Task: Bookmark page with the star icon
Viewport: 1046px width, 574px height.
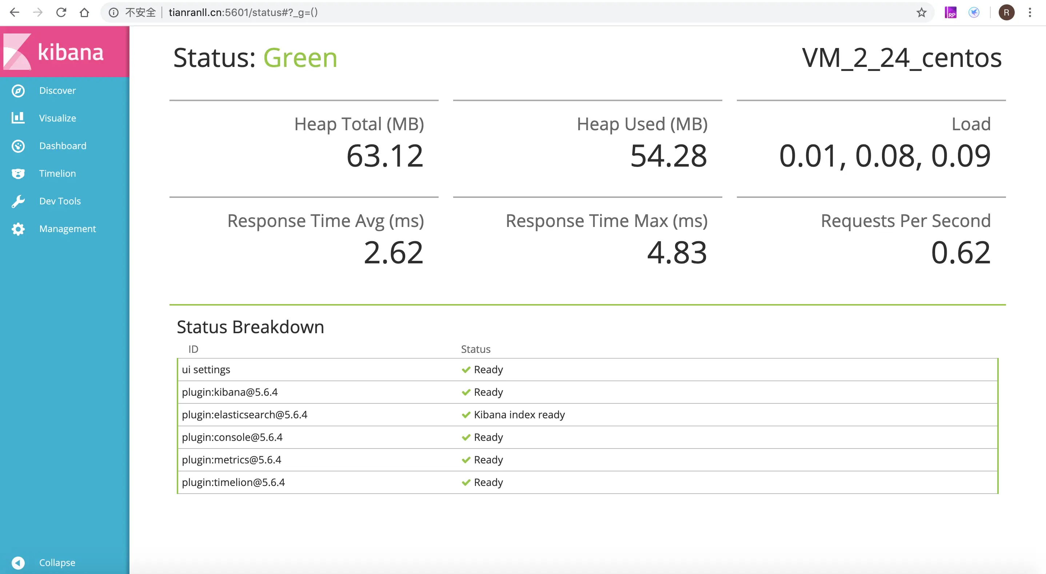Action: point(921,13)
